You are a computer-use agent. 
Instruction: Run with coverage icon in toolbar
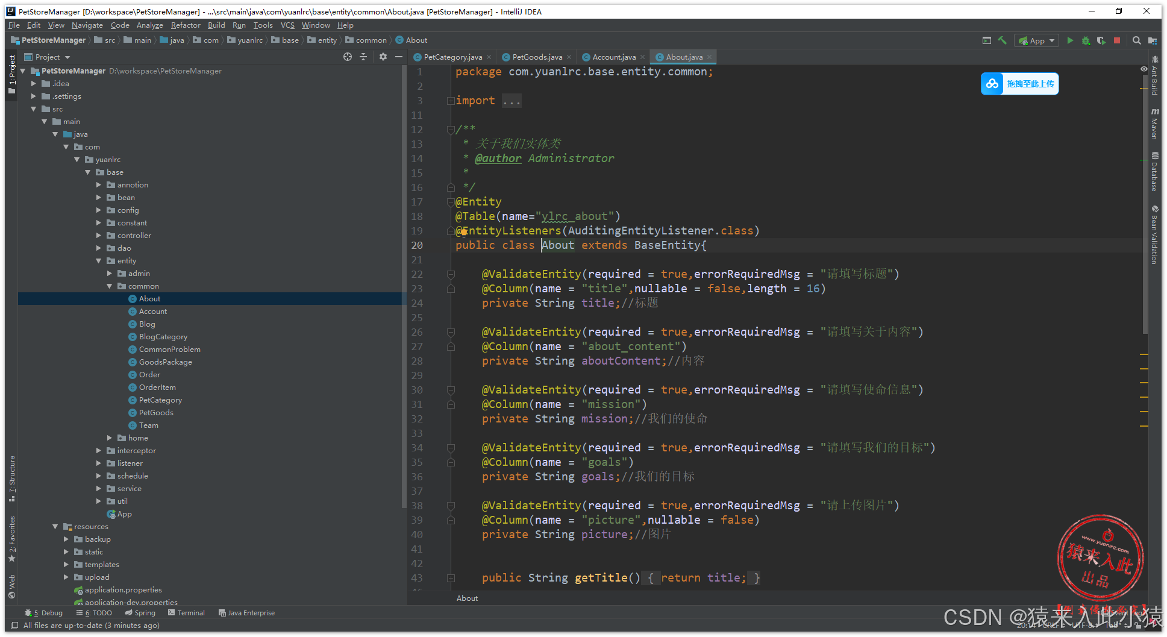[x=1101, y=40]
